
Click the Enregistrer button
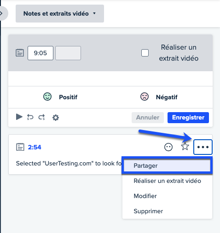coord(188,118)
